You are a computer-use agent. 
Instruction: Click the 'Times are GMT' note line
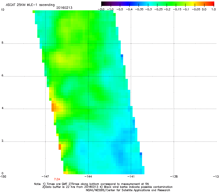pyautogui.click(x=91, y=184)
